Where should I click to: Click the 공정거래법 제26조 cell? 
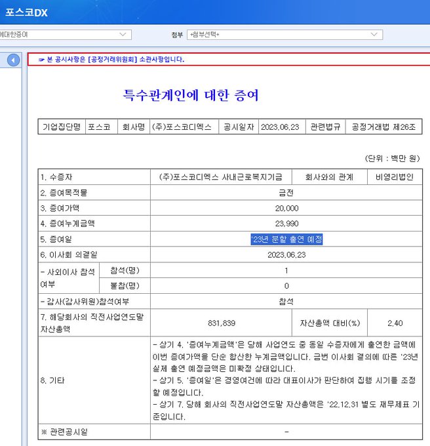tap(383, 127)
